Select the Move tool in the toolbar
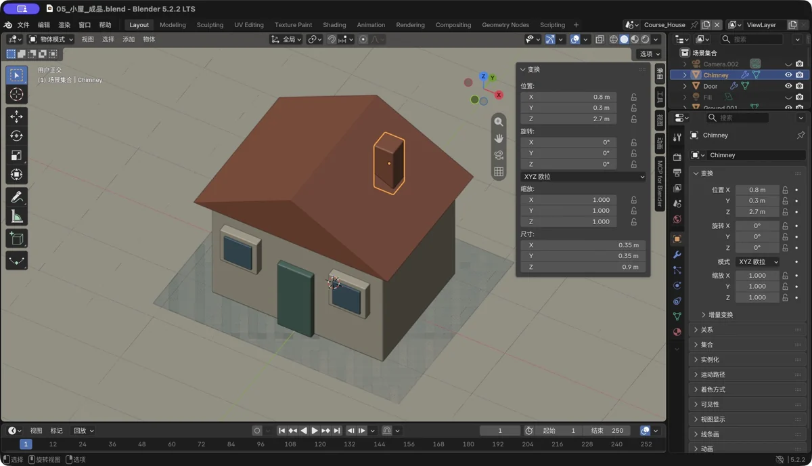Image resolution: width=812 pixels, height=466 pixels. click(x=17, y=116)
